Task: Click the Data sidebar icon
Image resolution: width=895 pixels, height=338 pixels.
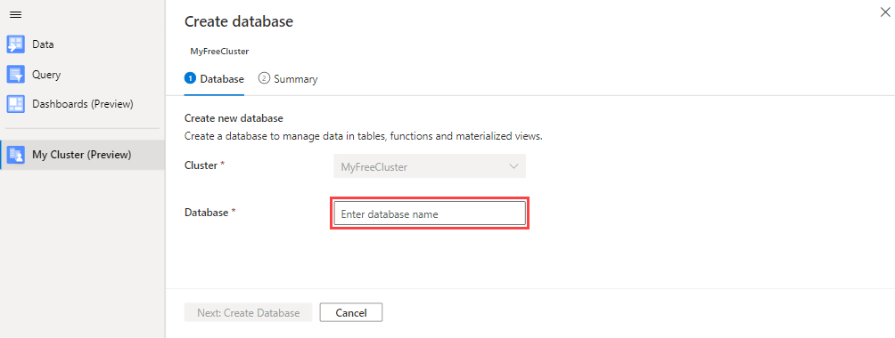Action: pyautogui.click(x=15, y=44)
